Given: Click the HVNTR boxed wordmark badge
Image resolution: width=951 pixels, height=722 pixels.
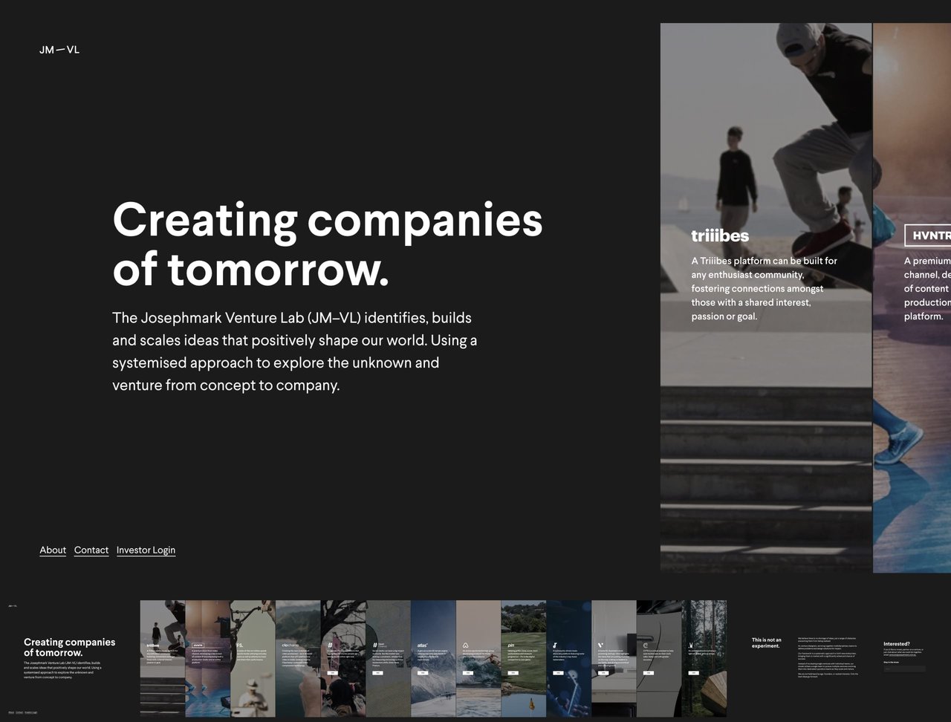Looking at the screenshot, I should coord(928,235).
